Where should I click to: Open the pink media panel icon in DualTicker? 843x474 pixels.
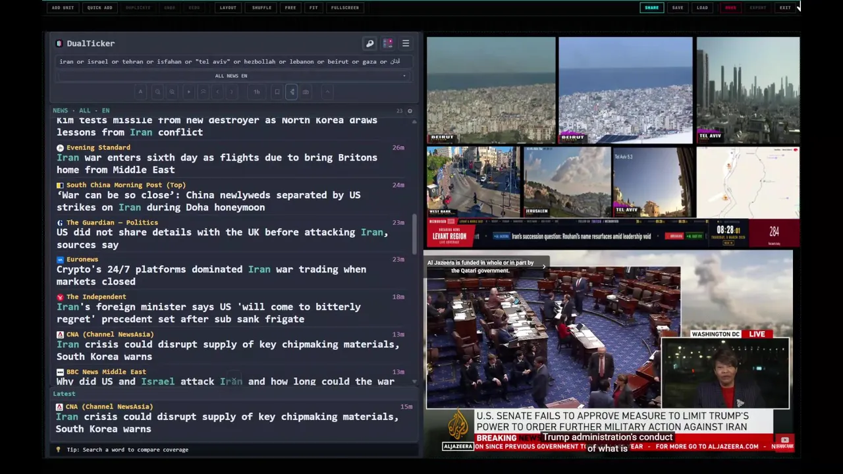click(x=388, y=43)
